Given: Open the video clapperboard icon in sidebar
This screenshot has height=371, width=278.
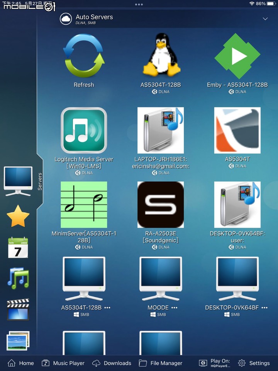Looking at the screenshot, I should pyautogui.click(x=18, y=310).
